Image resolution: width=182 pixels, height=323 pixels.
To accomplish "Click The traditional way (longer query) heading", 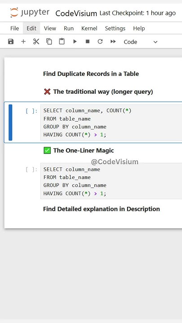I will (x=103, y=92).
